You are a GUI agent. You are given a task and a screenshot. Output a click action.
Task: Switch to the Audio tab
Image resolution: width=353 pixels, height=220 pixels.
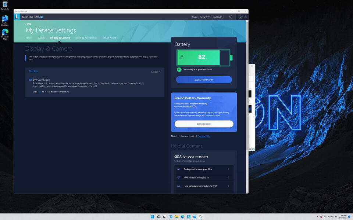click(41, 38)
